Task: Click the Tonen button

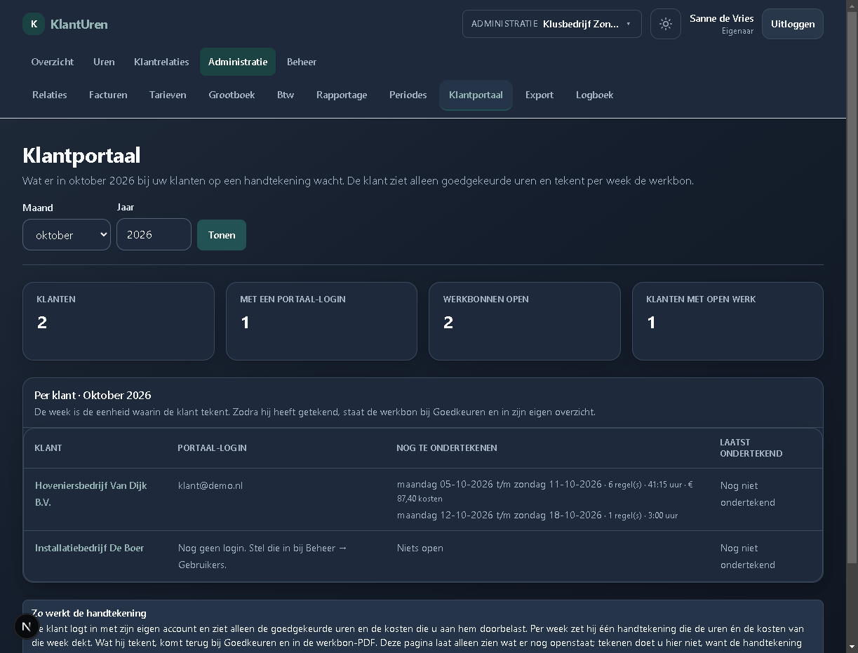Action: coord(222,235)
